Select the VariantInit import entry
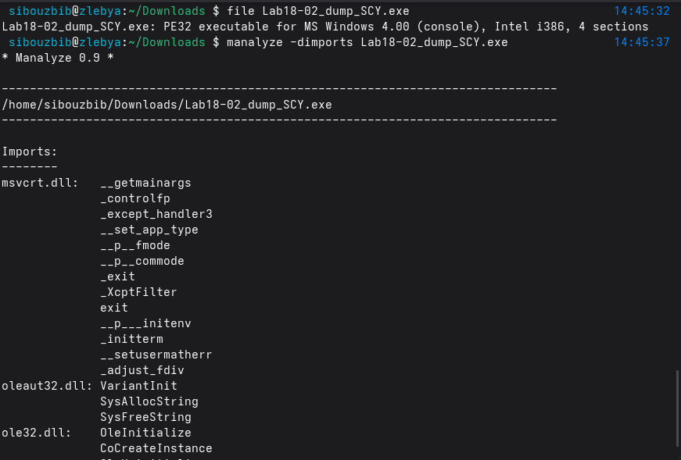 click(x=138, y=386)
